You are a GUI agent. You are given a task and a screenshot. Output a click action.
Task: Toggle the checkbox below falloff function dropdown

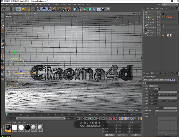tap(155, 113)
